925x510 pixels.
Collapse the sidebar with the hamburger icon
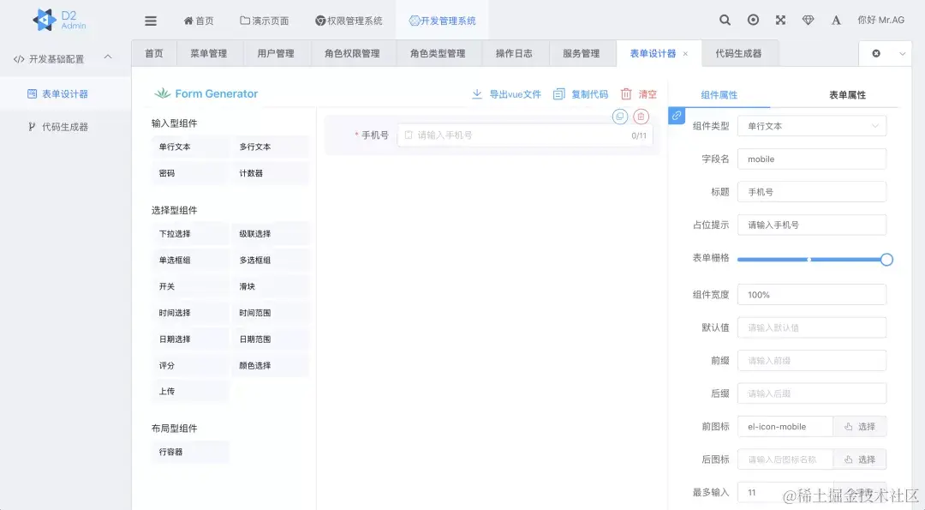pyautogui.click(x=150, y=19)
